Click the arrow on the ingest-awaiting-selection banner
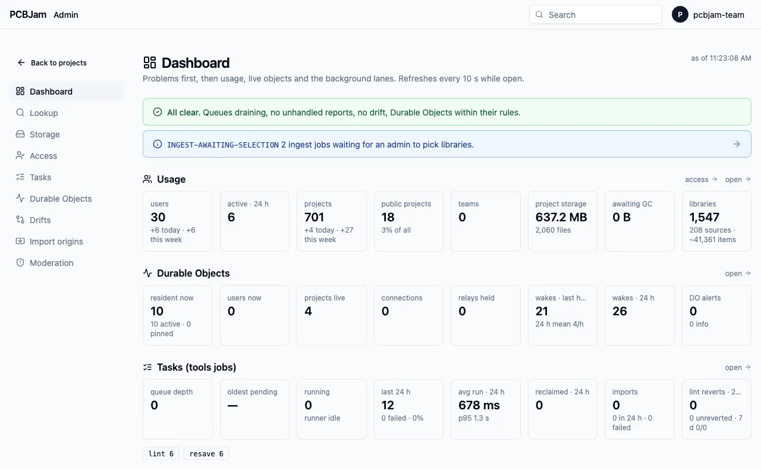 click(x=737, y=144)
